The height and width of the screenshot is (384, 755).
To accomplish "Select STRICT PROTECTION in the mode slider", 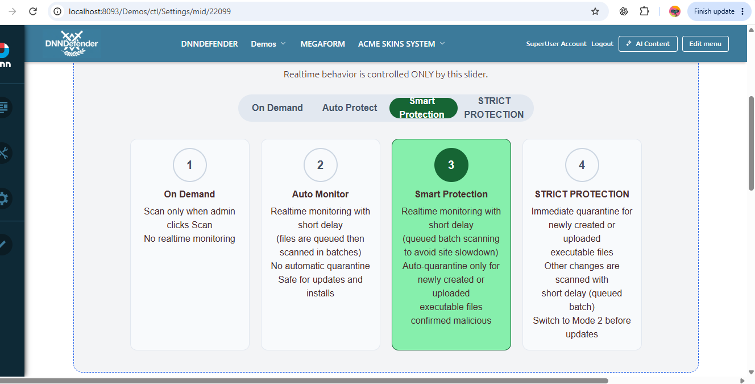I will click(494, 108).
